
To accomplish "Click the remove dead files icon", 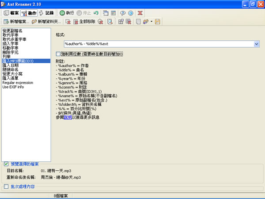I will point(100,22).
